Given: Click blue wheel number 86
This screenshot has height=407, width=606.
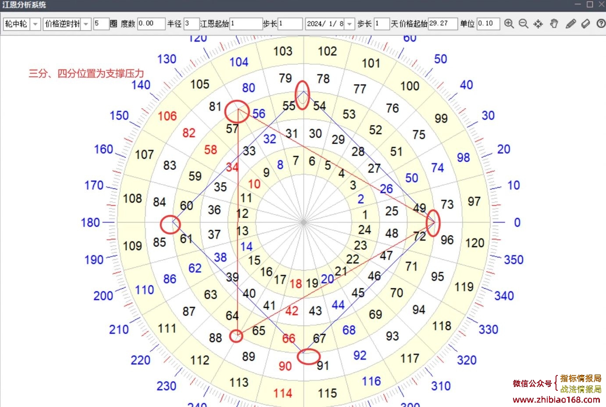Looking at the screenshot, I should (x=170, y=279).
